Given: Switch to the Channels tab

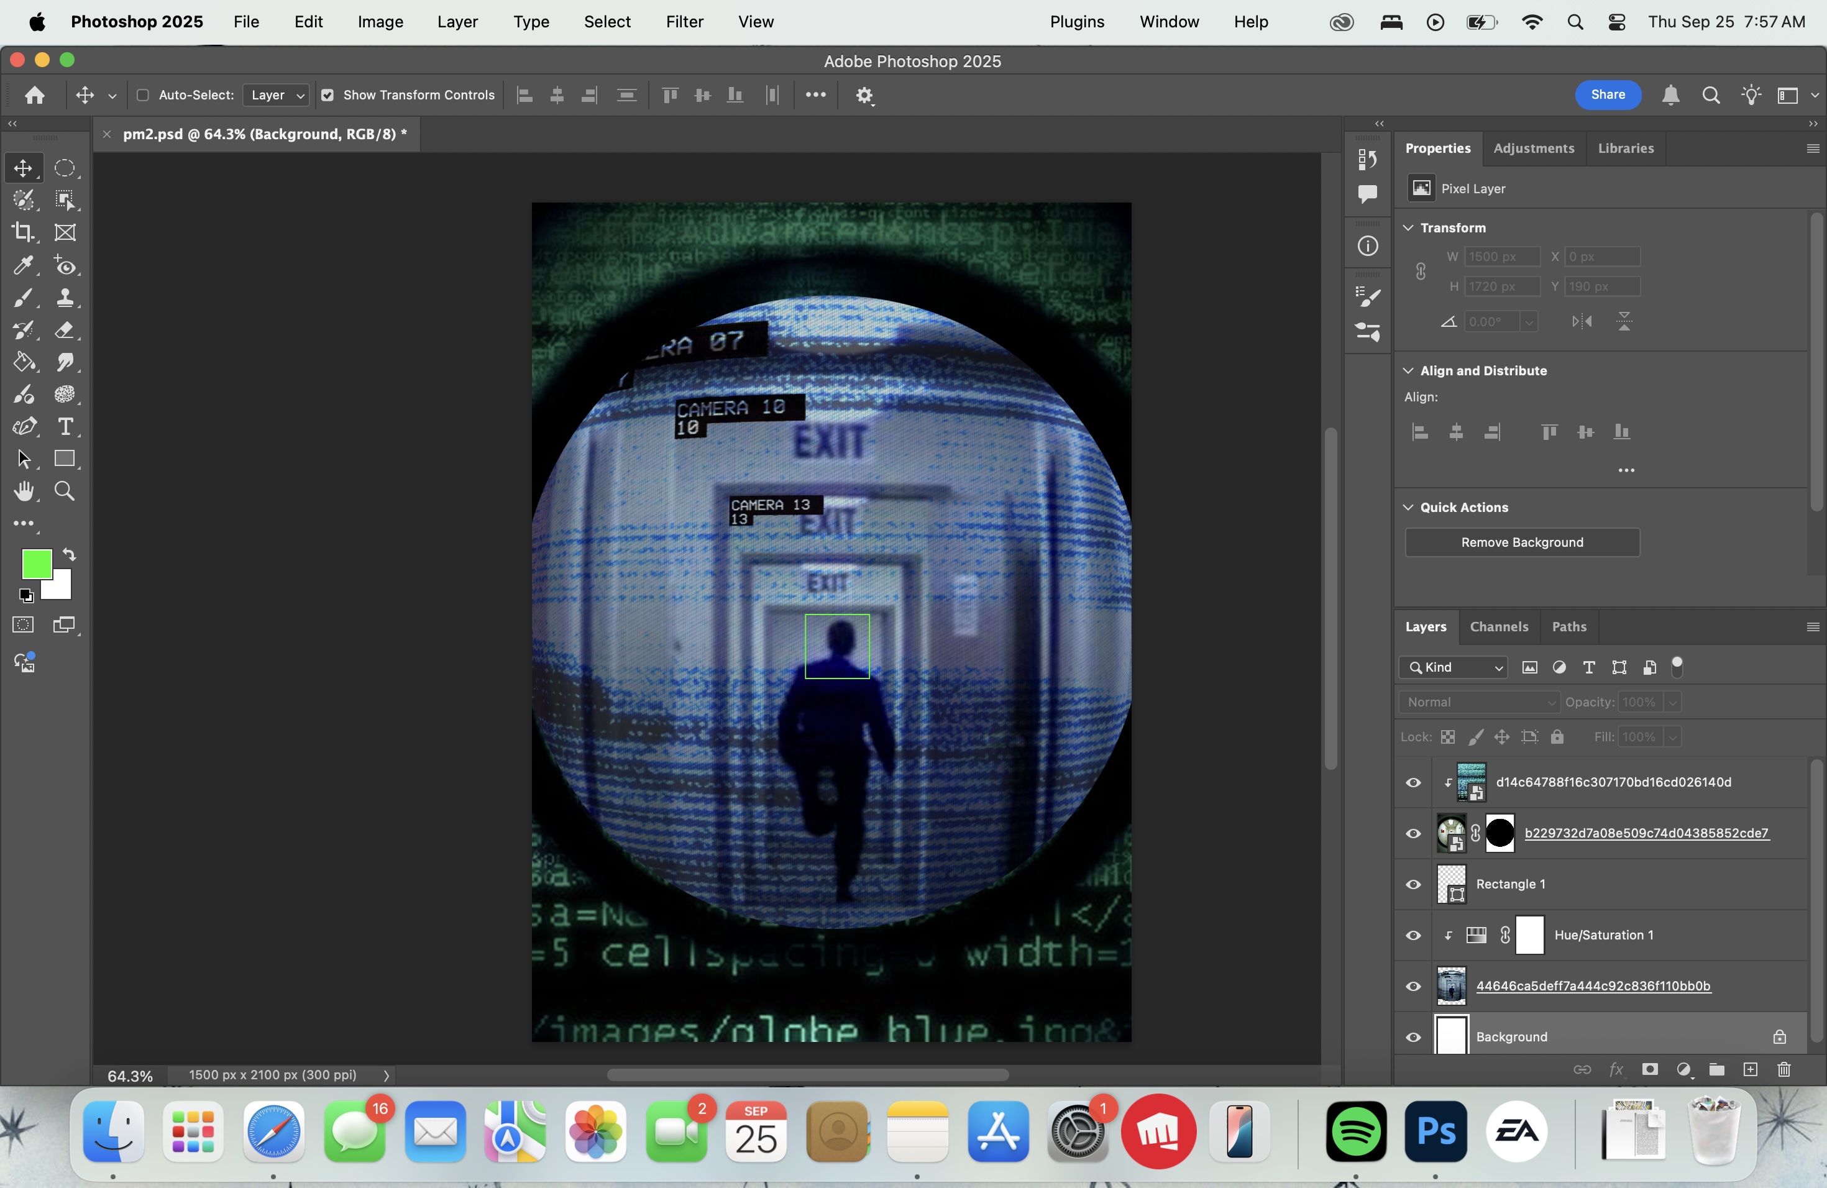Looking at the screenshot, I should 1498,627.
